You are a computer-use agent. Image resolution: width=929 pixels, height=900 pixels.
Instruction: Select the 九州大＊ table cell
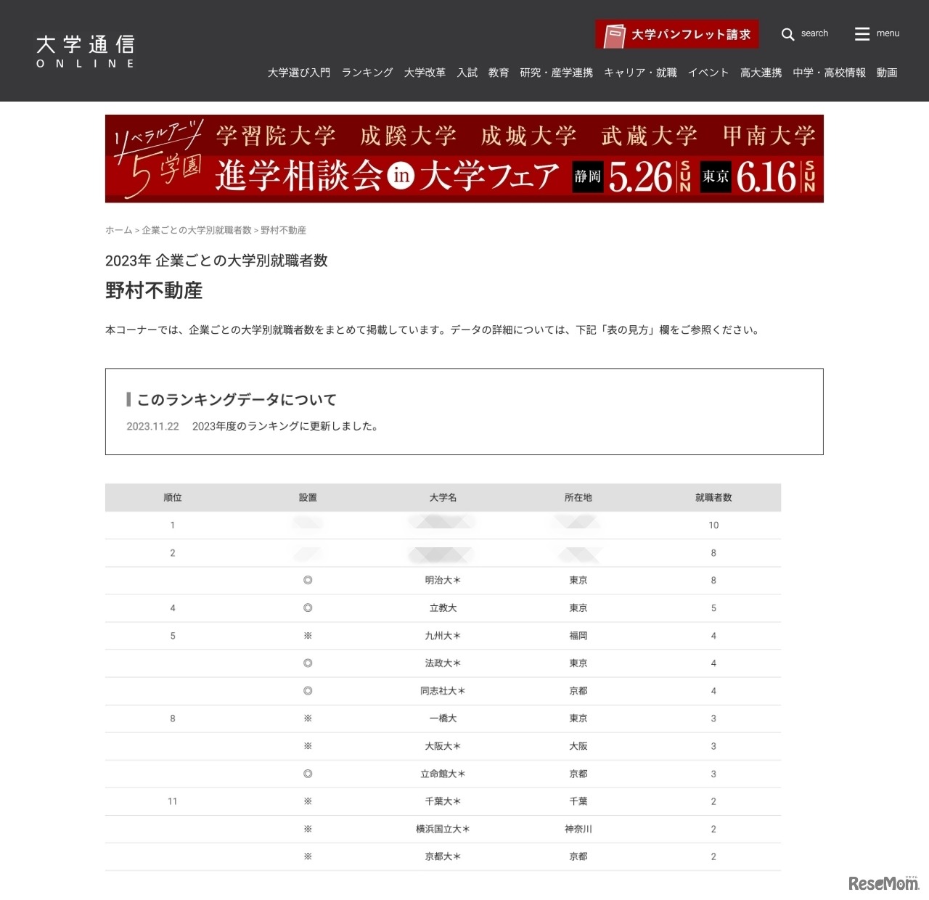point(443,636)
